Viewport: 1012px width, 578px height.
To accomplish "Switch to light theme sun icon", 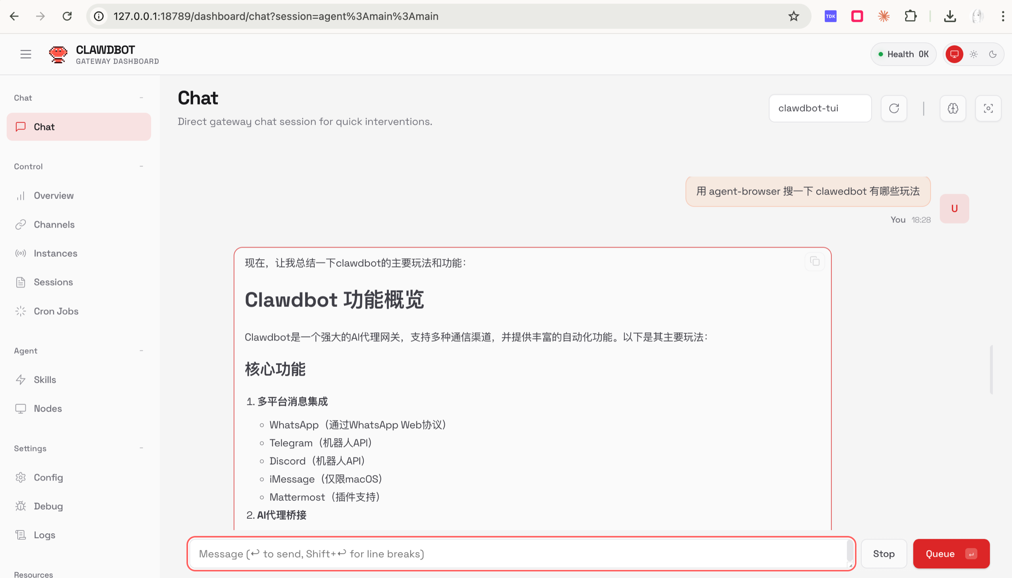I will (973, 54).
